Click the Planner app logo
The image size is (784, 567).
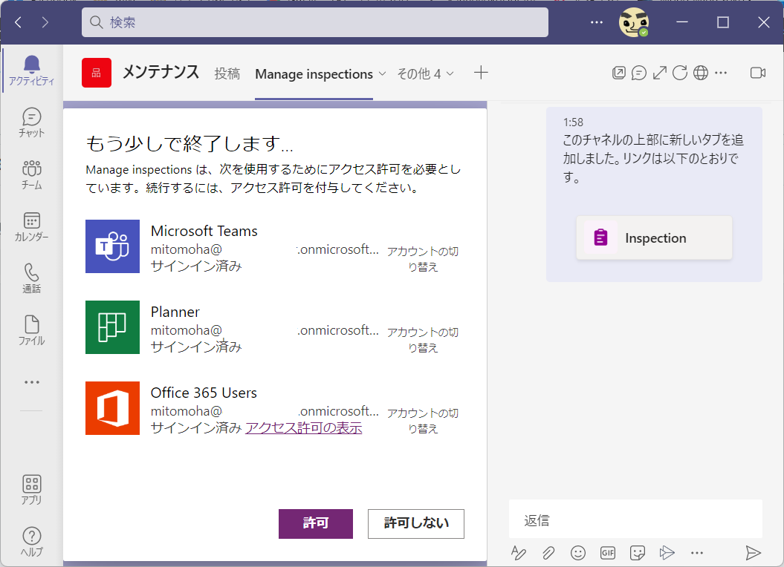pyautogui.click(x=112, y=327)
